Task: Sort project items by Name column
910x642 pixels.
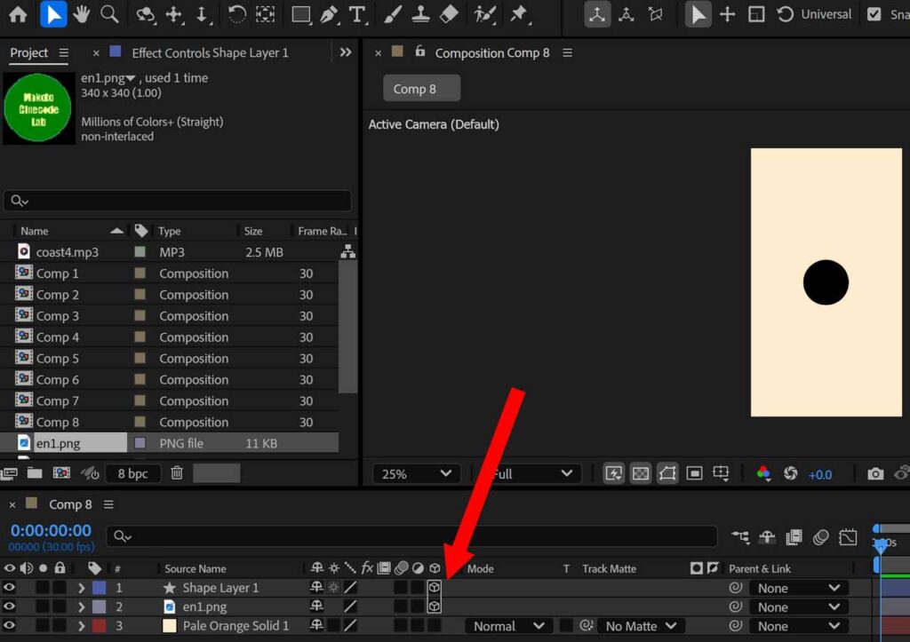Action: click(35, 231)
